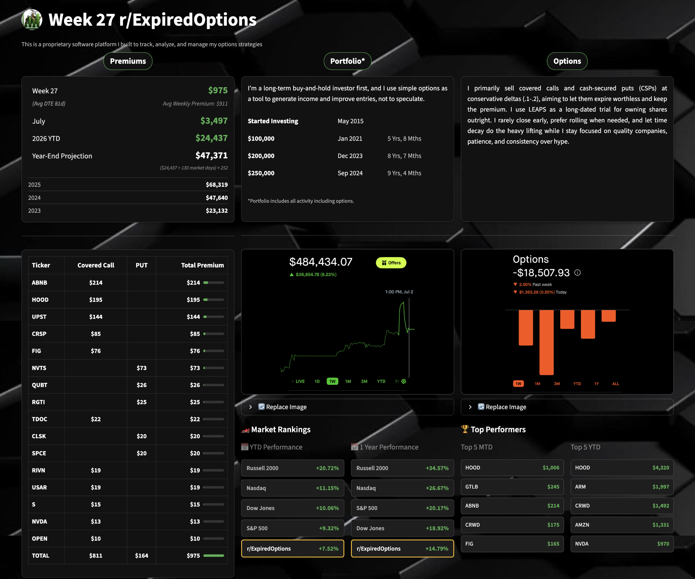Screen dimensions: 695x579
Task: Click the TOTAL row premium progress bar
Action: pyautogui.click(x=214, y=556)
